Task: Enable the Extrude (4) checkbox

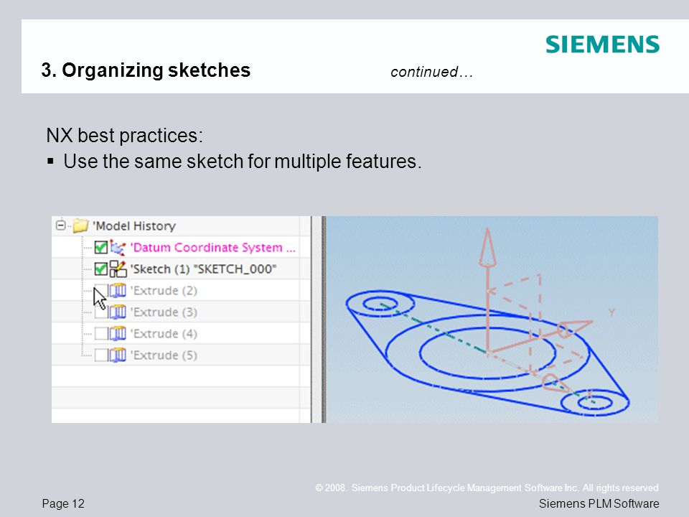Action: click(101, 334)
